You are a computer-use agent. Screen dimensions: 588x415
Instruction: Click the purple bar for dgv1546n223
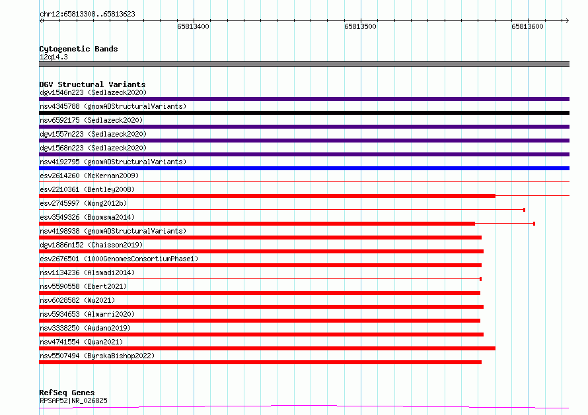(304, 99)
